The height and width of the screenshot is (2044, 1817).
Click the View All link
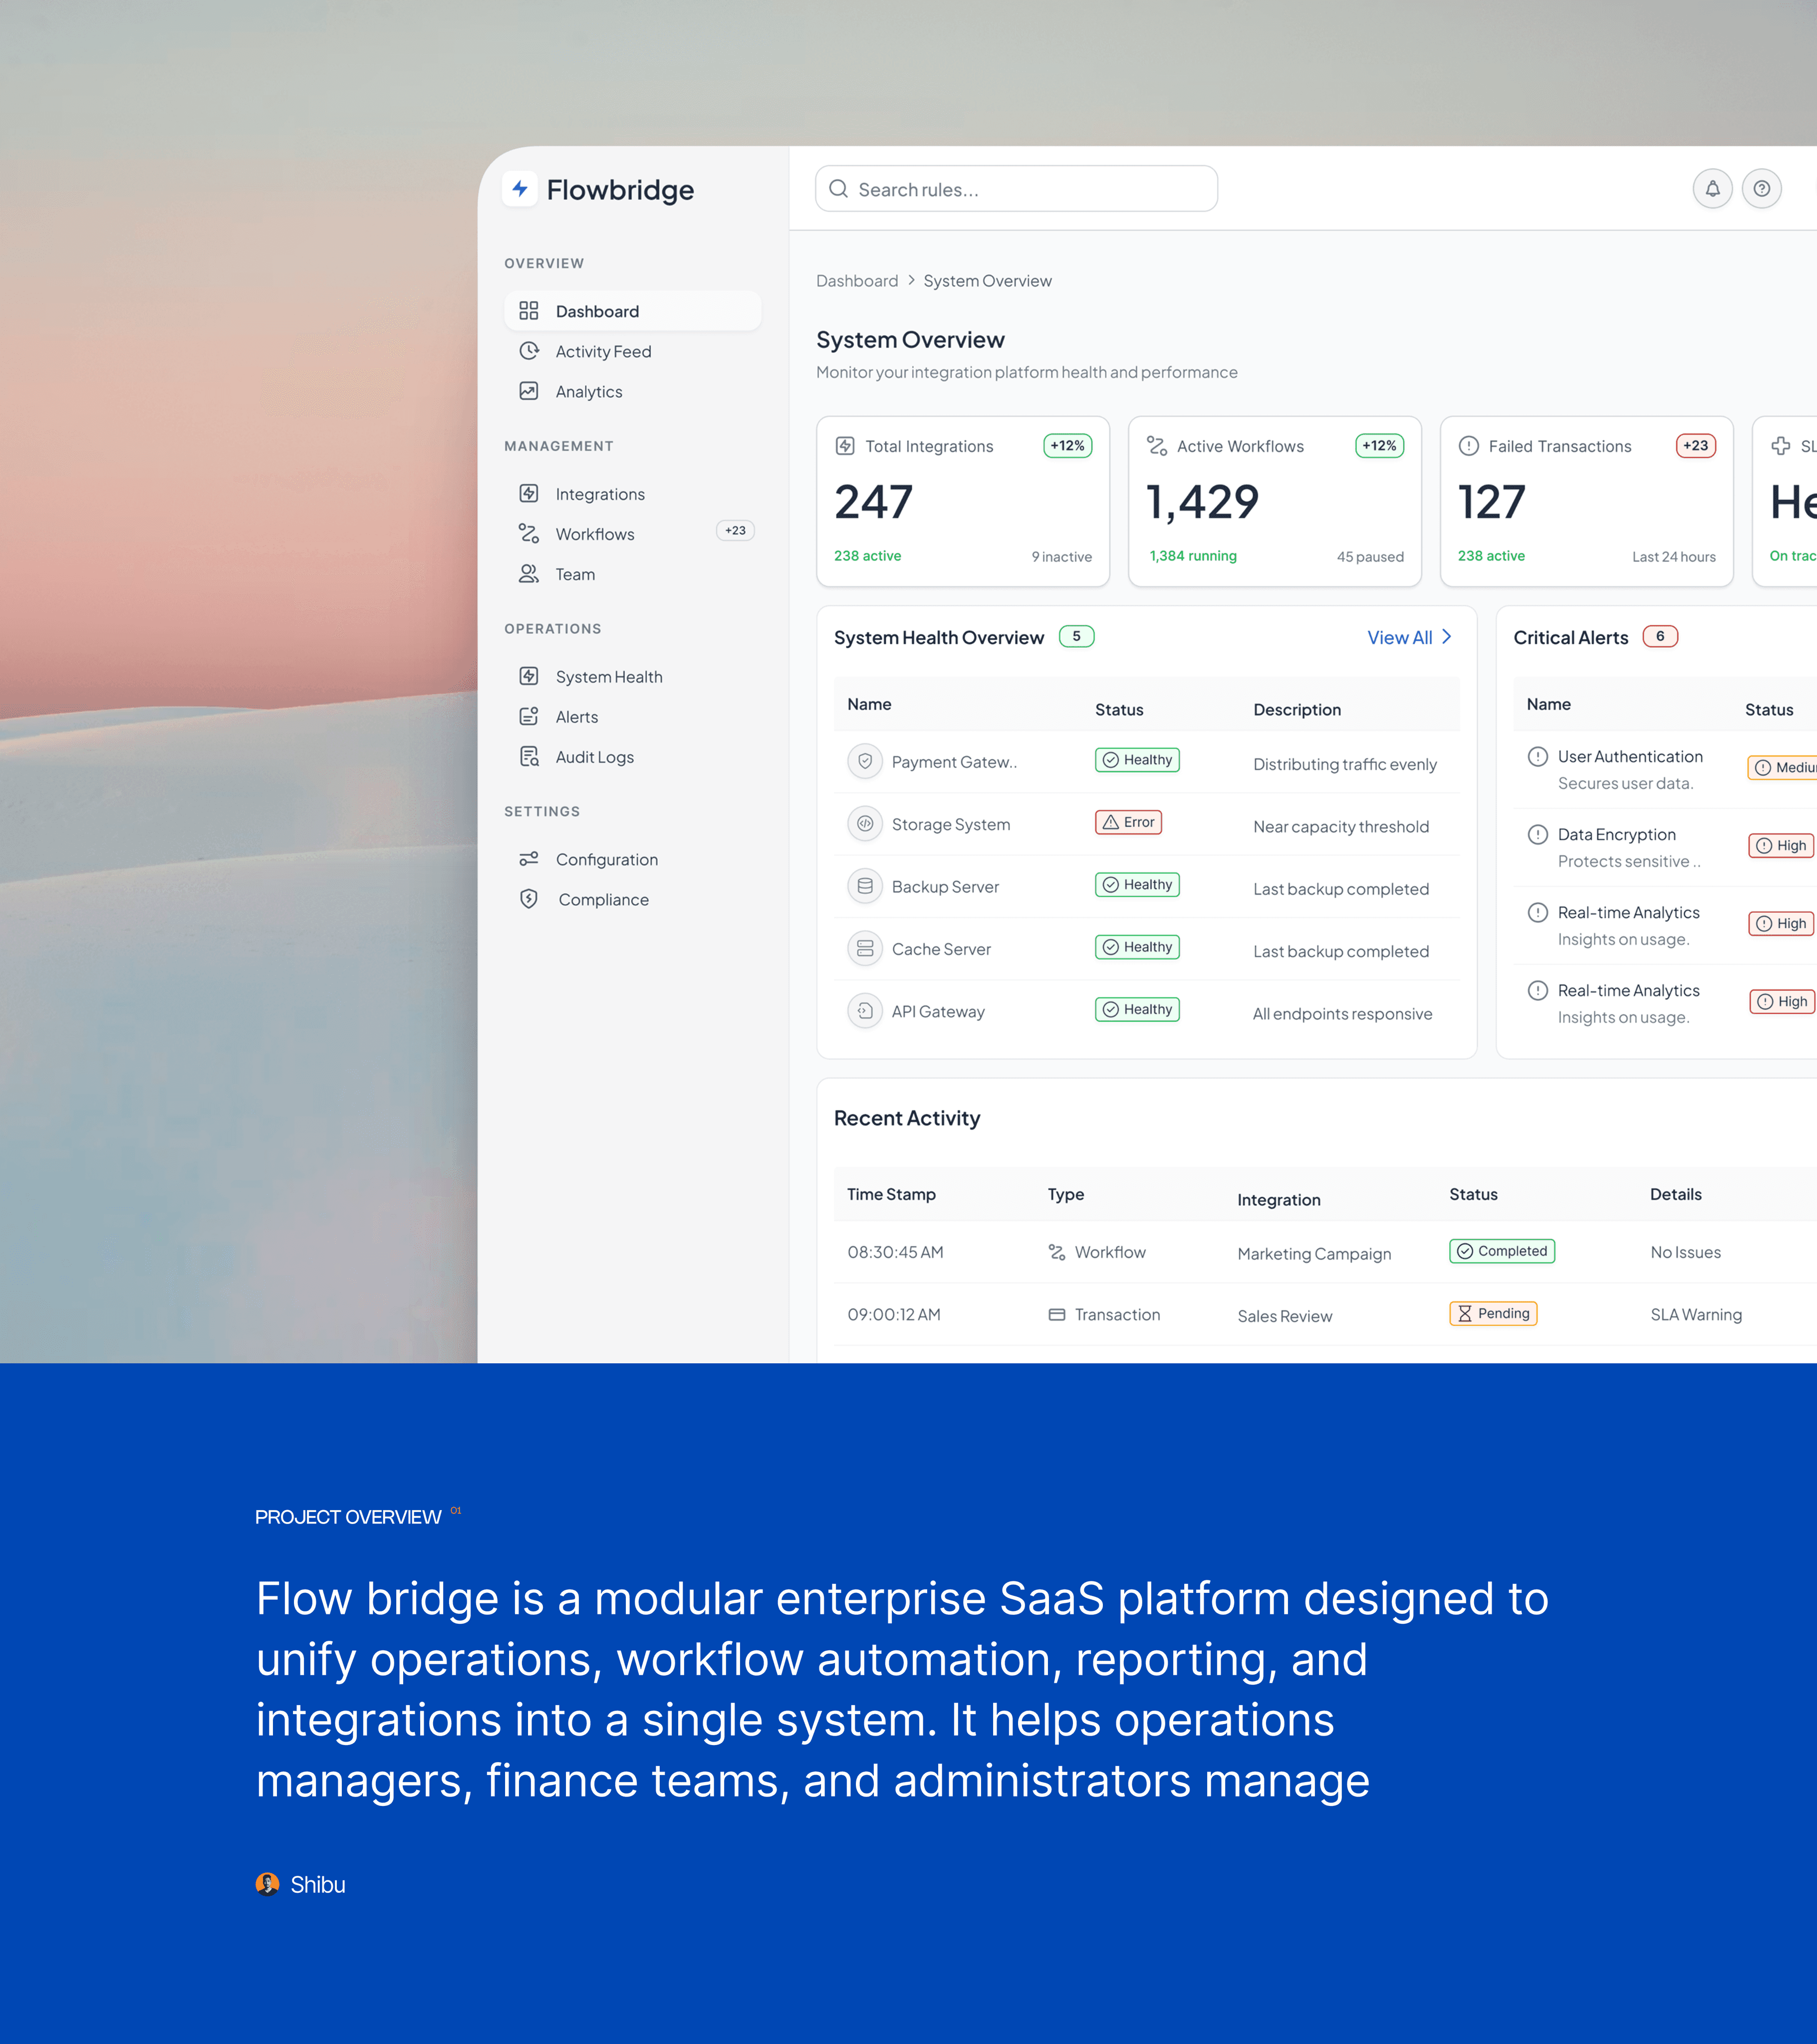(x=1399, y=638)
